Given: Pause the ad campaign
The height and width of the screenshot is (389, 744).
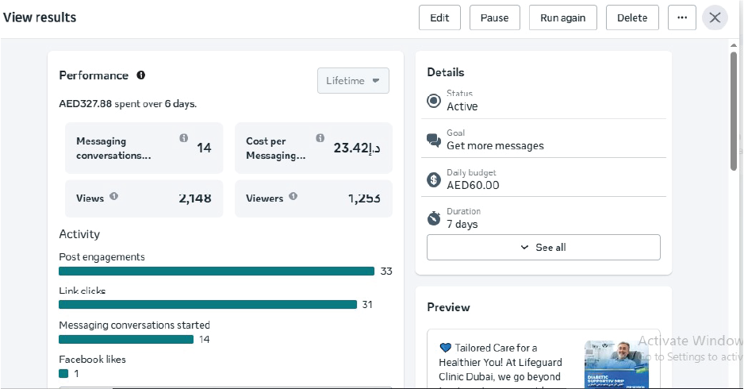Looking at the screenshot, I should coord(494,17).
